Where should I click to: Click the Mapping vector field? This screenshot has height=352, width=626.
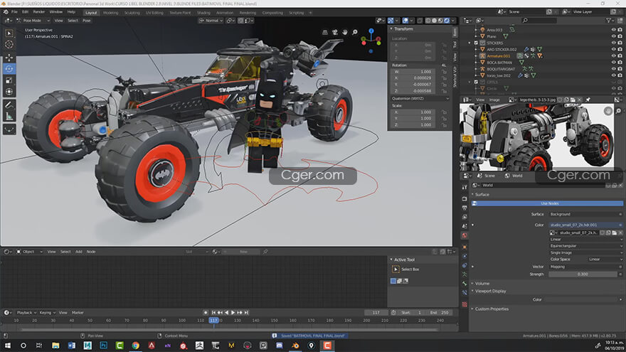pyautogui.click(x=585, y=267)
